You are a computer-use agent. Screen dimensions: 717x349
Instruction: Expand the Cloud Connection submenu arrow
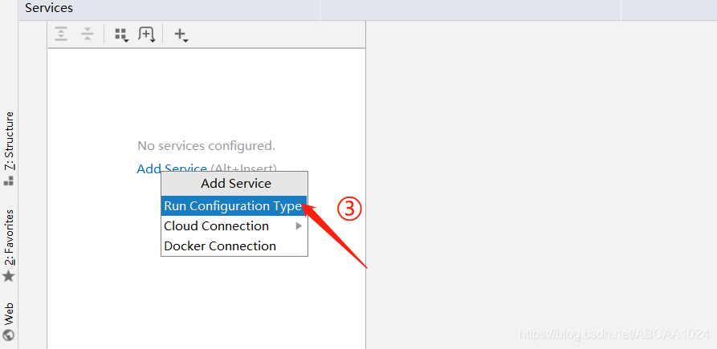[x=299, y=225]
